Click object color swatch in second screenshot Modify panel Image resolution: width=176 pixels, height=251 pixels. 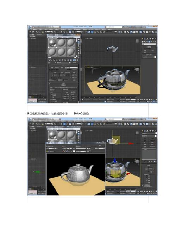156,133
